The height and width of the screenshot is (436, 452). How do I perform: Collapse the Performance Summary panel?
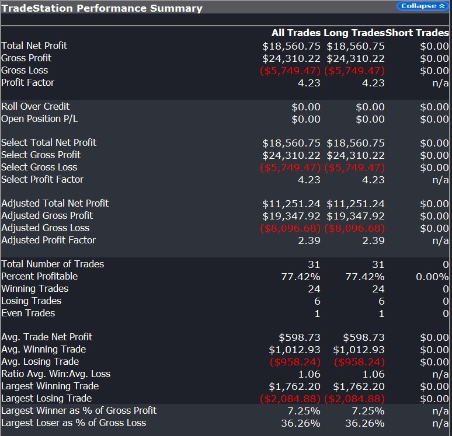coord(423,6)
